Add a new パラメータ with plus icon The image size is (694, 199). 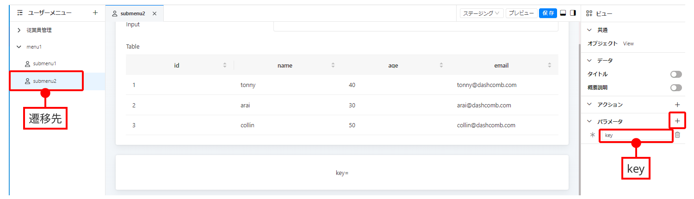point(677,121)
